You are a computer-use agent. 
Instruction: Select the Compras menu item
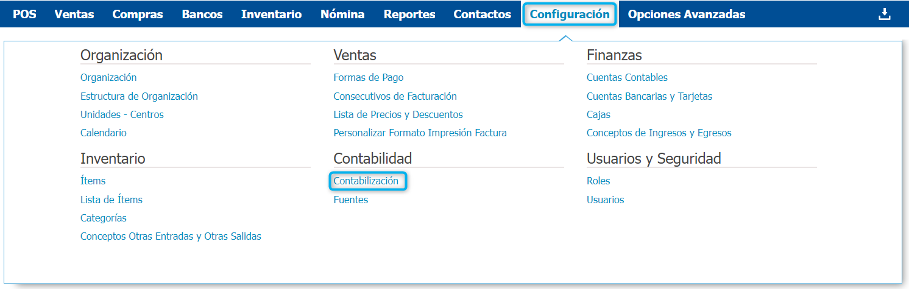click(x=138, y=14)
